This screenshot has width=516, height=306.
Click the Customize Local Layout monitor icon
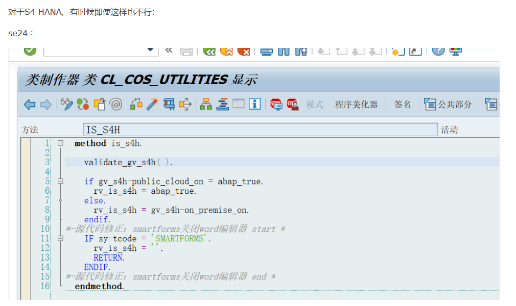click(456, 52)
